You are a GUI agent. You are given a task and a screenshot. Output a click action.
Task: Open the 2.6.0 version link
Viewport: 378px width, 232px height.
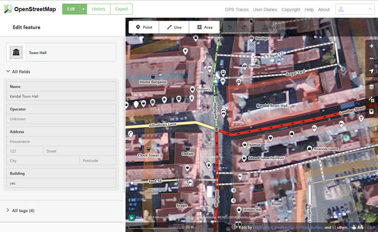[371, 227]
